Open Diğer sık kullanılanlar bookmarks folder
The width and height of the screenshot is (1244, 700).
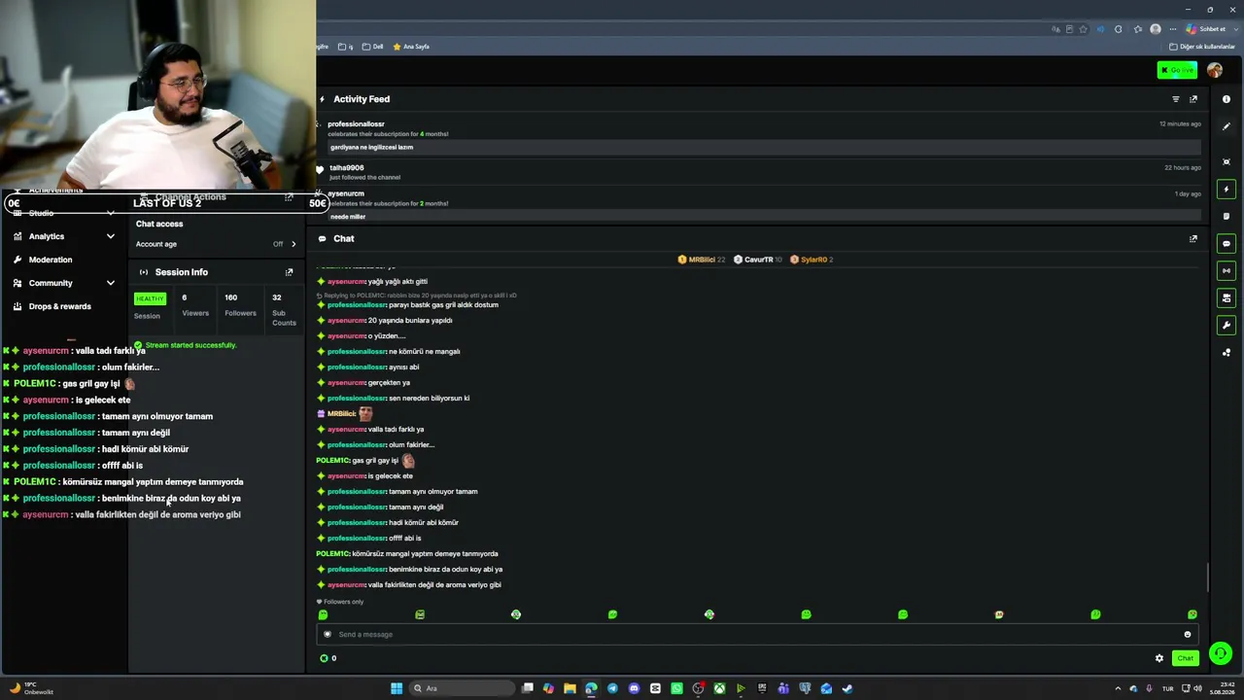pos(1201,47)
